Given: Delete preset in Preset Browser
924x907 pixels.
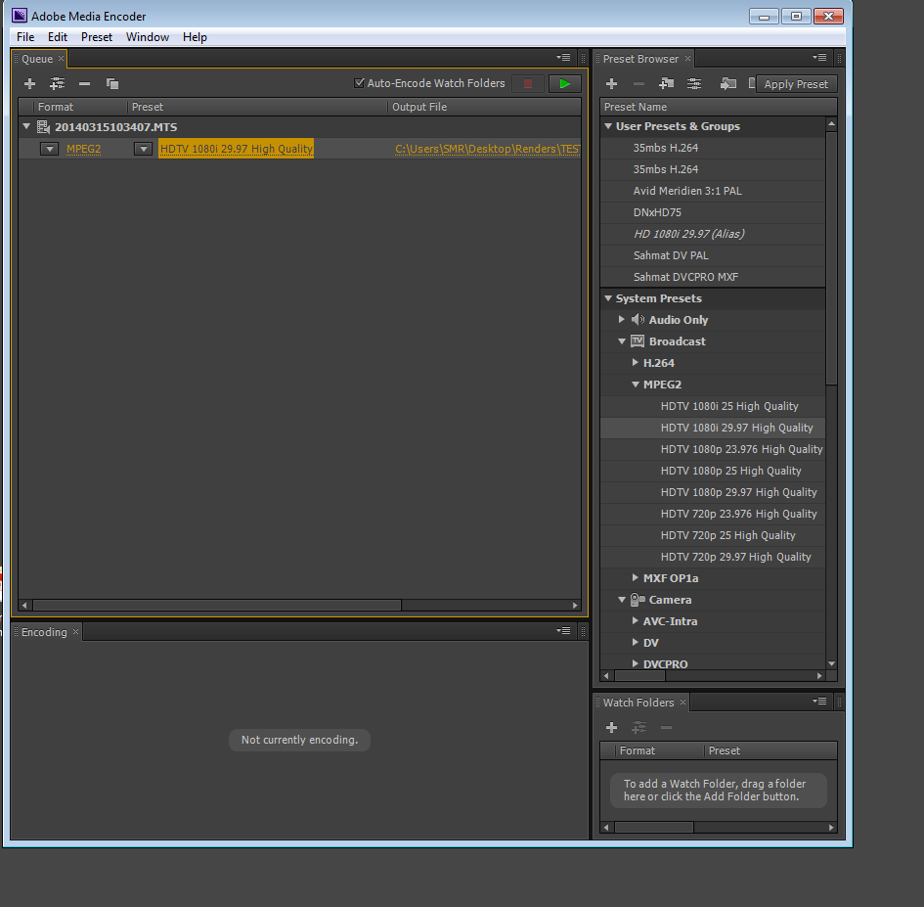Looking at the screenshot, I should 638,84.
